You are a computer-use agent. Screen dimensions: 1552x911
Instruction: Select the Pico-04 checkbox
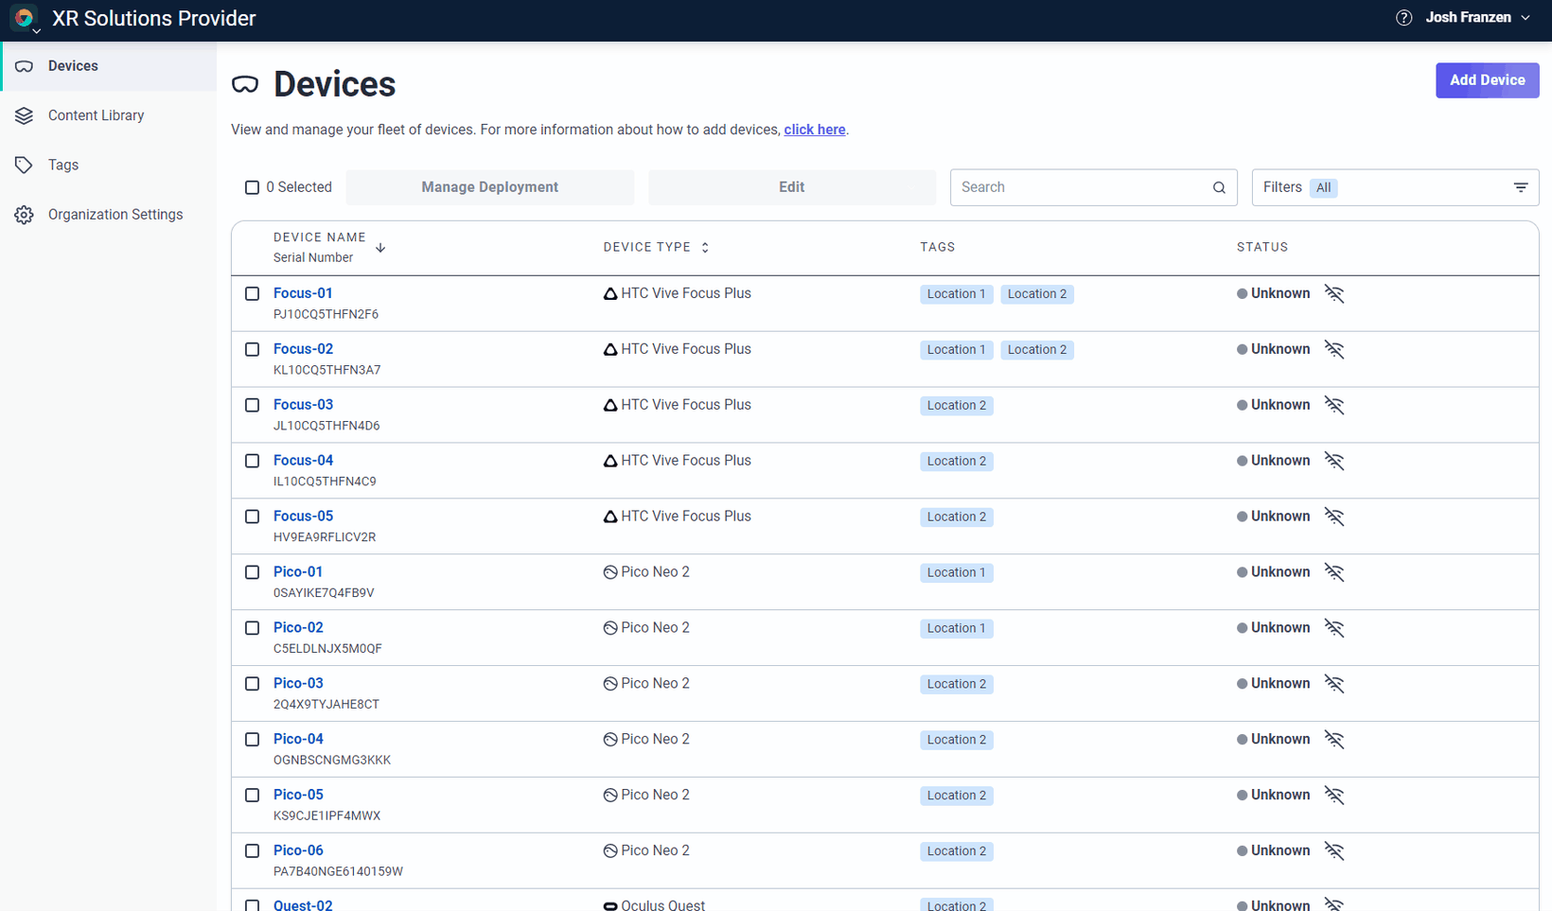pos(252,740)
